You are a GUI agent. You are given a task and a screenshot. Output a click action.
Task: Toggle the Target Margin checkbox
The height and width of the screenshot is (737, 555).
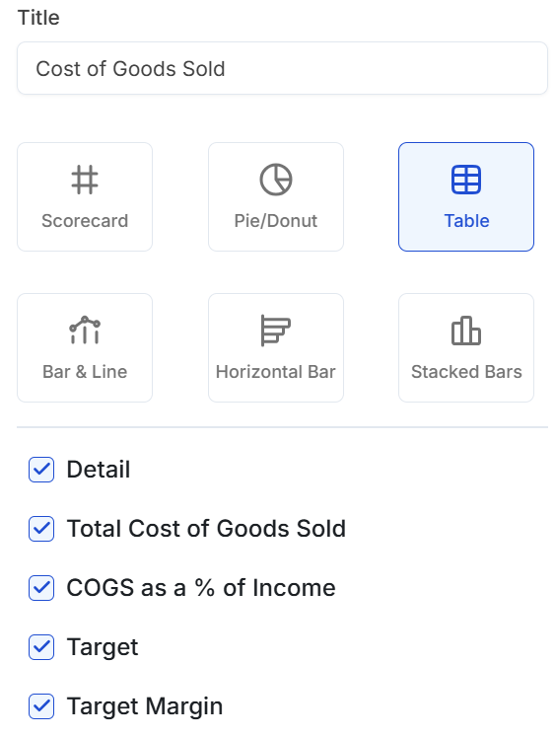click(x=41, y=706)
